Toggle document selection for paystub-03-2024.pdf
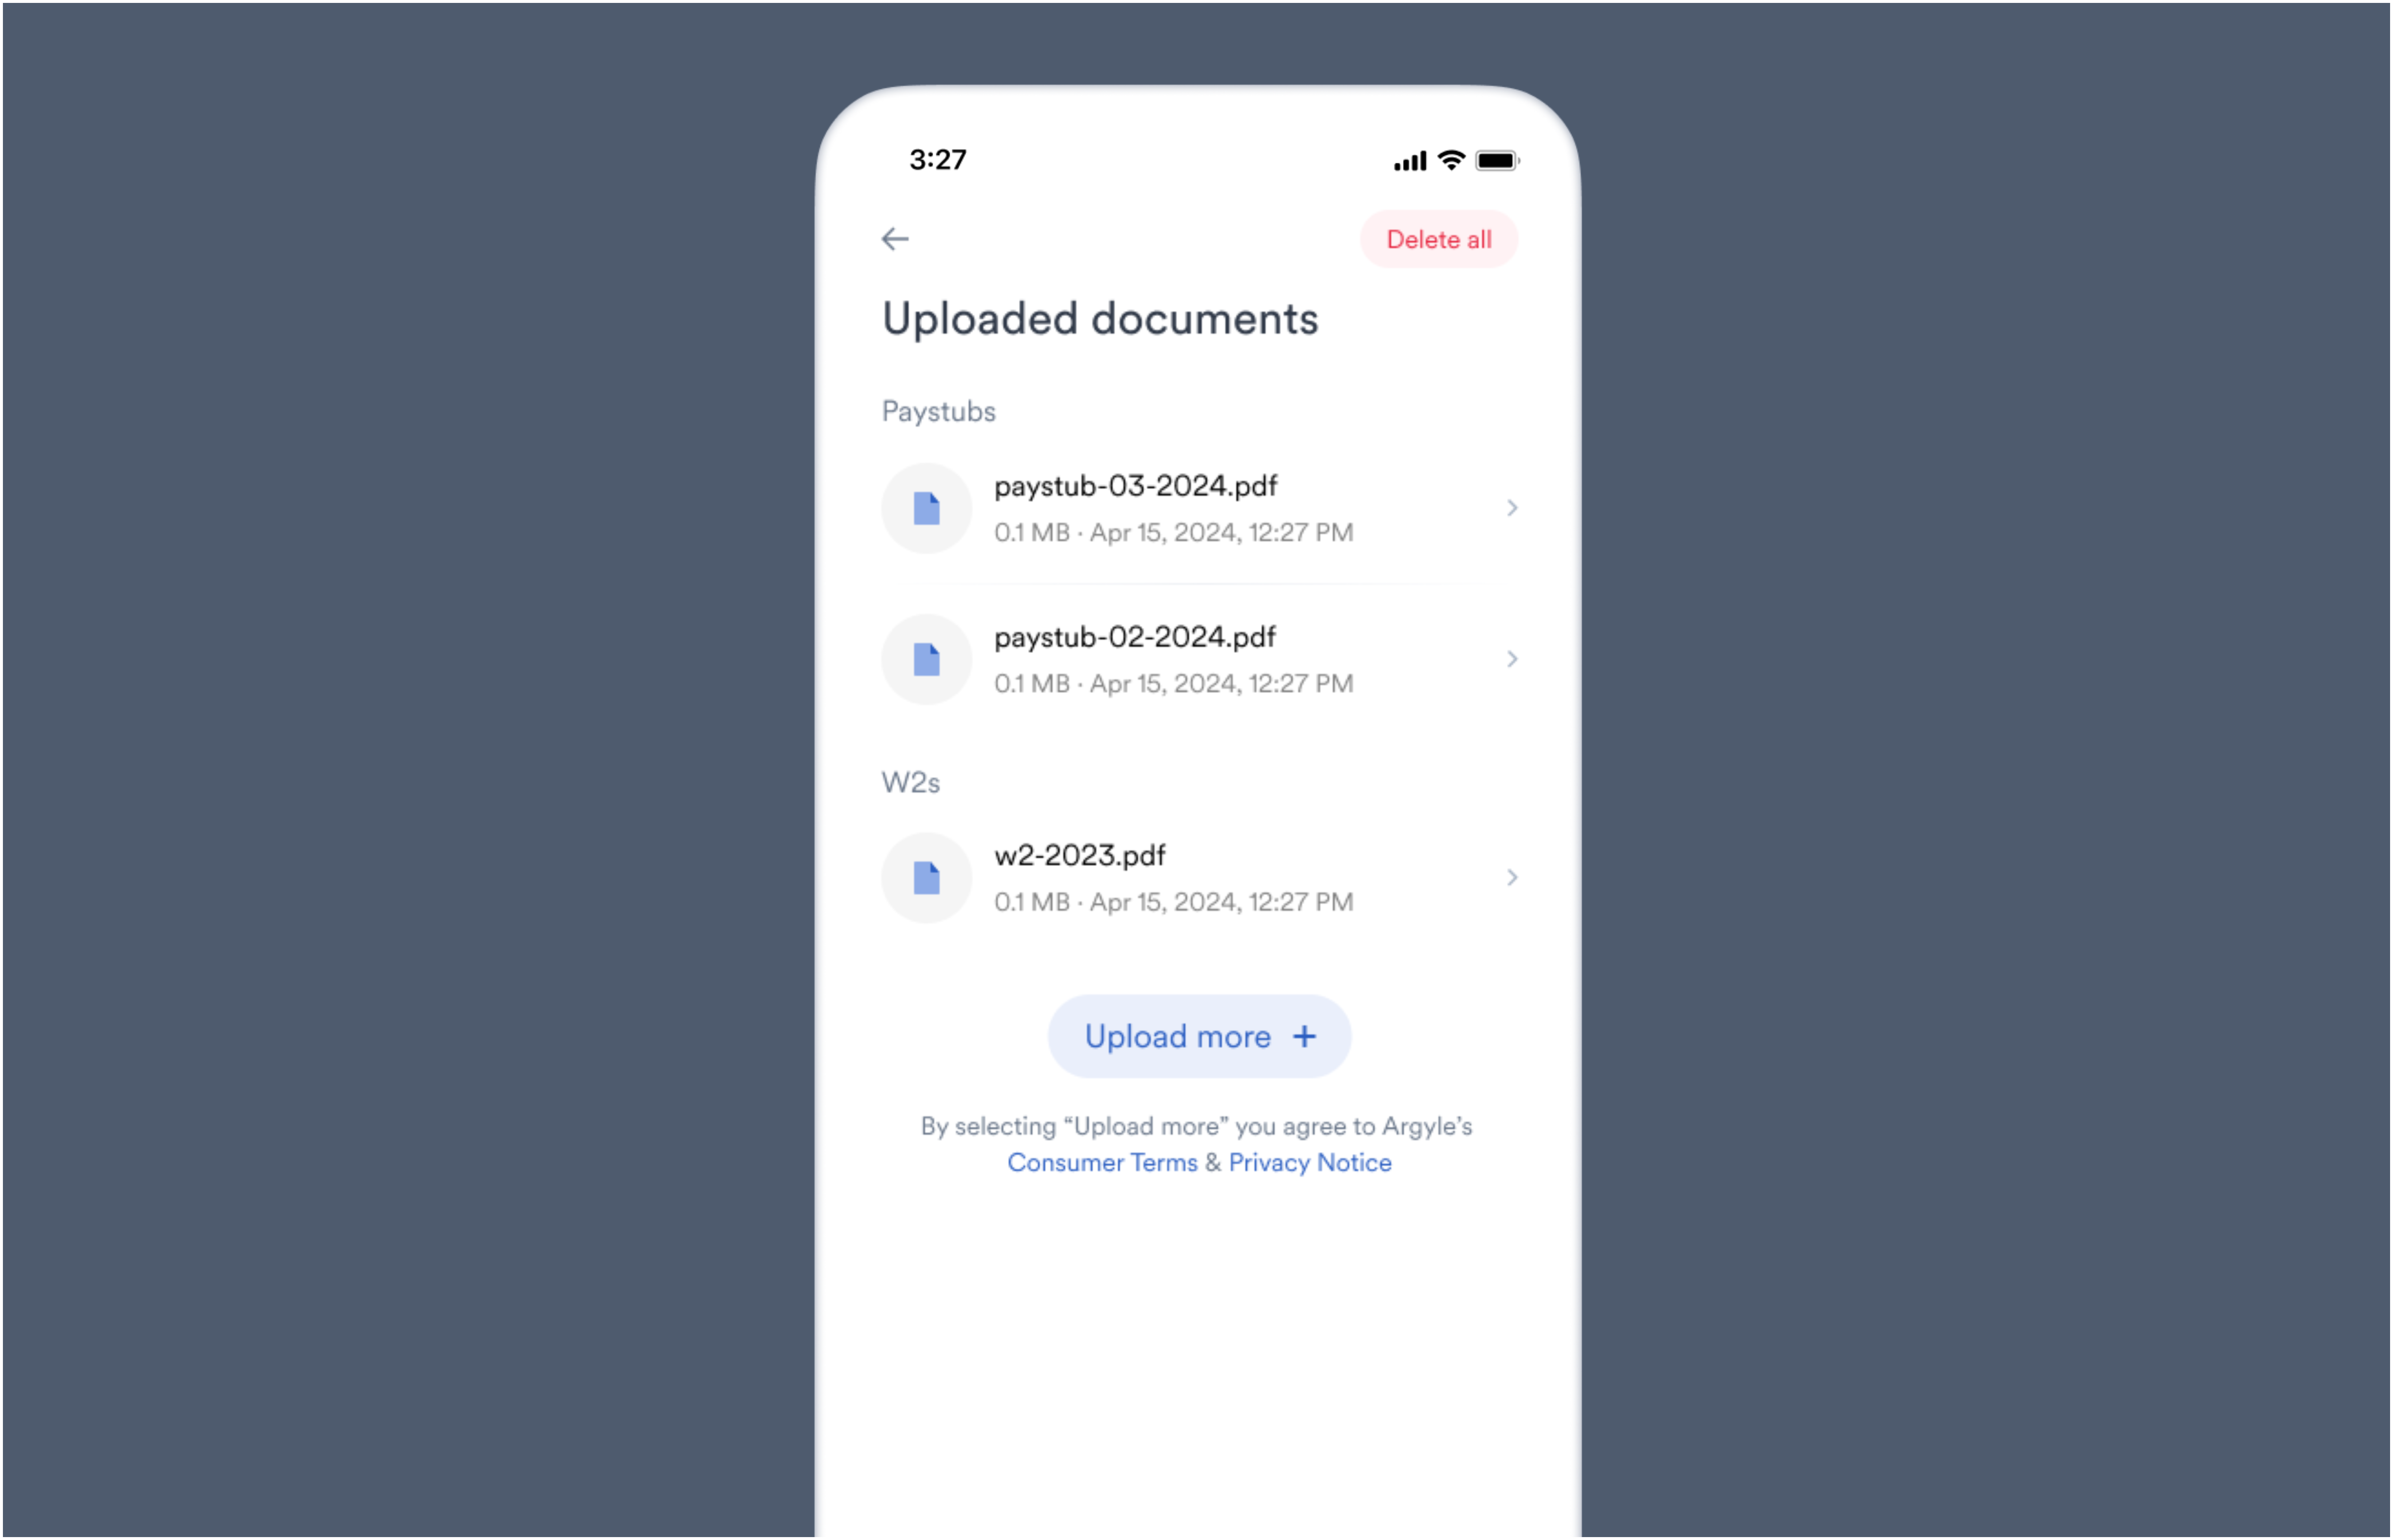Image resolution: width=2393 pixels, height=1540 pixels. [924, 506]
